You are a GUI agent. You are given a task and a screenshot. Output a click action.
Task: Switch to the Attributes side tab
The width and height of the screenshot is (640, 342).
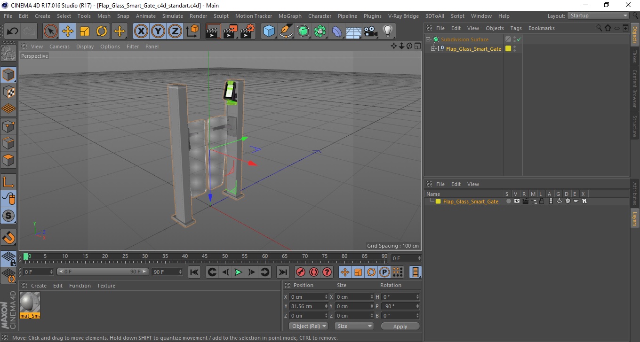(x=635, y=194)
